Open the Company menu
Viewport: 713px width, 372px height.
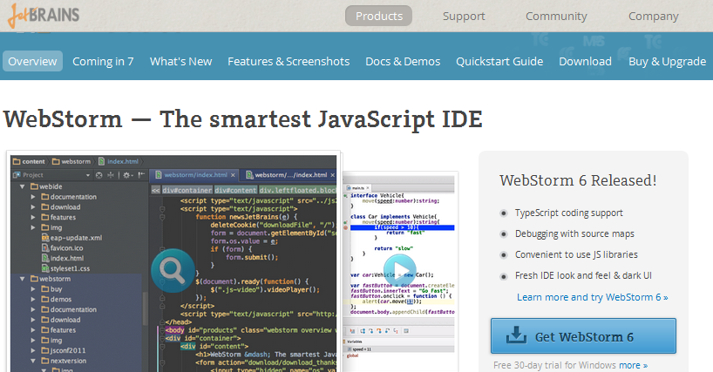(654, 17)
